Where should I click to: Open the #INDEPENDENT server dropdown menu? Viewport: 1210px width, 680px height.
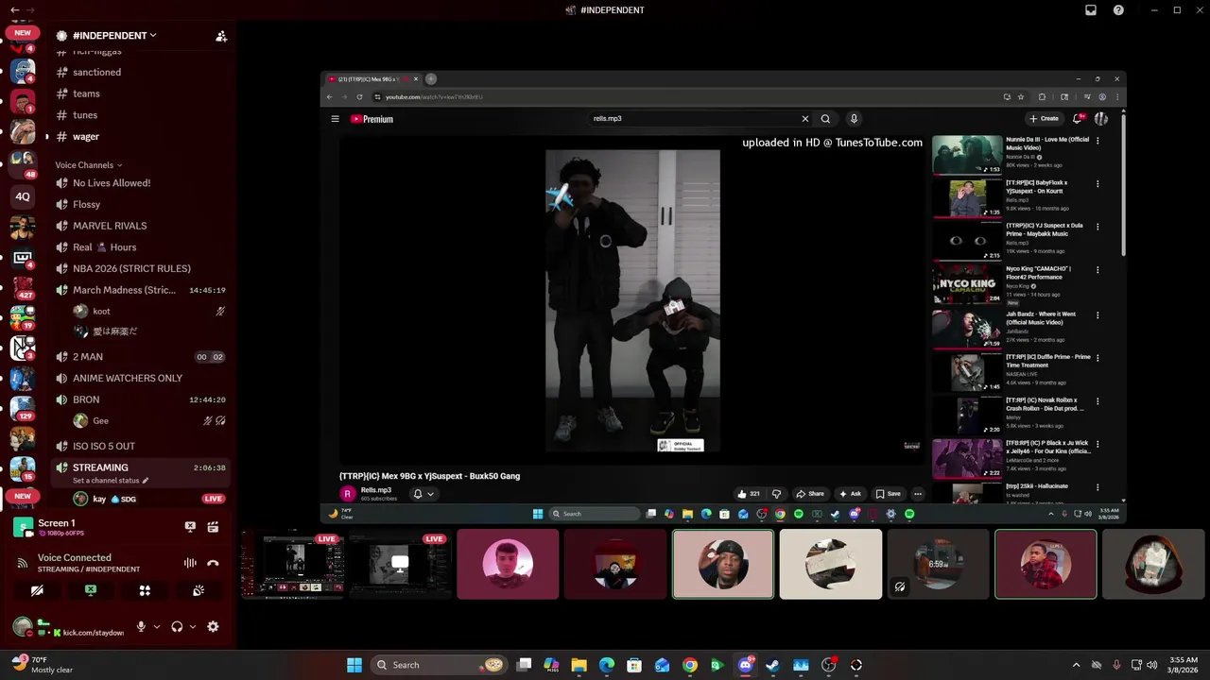tap(114, 36)
